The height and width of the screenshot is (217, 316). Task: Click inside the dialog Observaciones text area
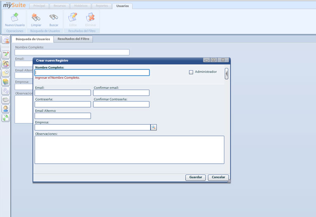(129, 150)
